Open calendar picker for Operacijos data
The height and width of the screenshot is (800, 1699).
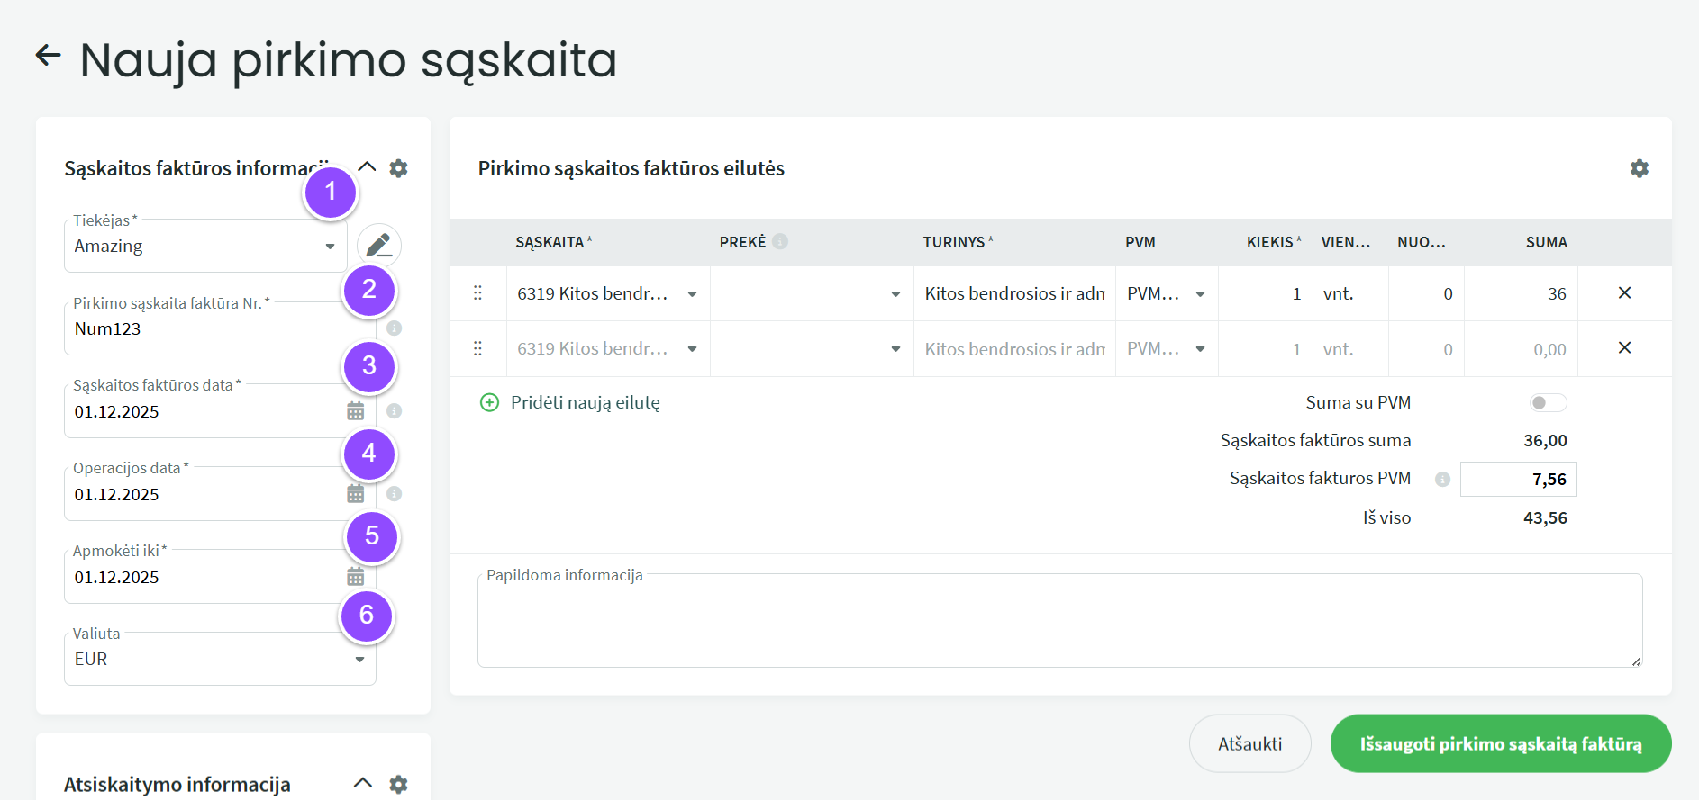(x=356, y=494)
